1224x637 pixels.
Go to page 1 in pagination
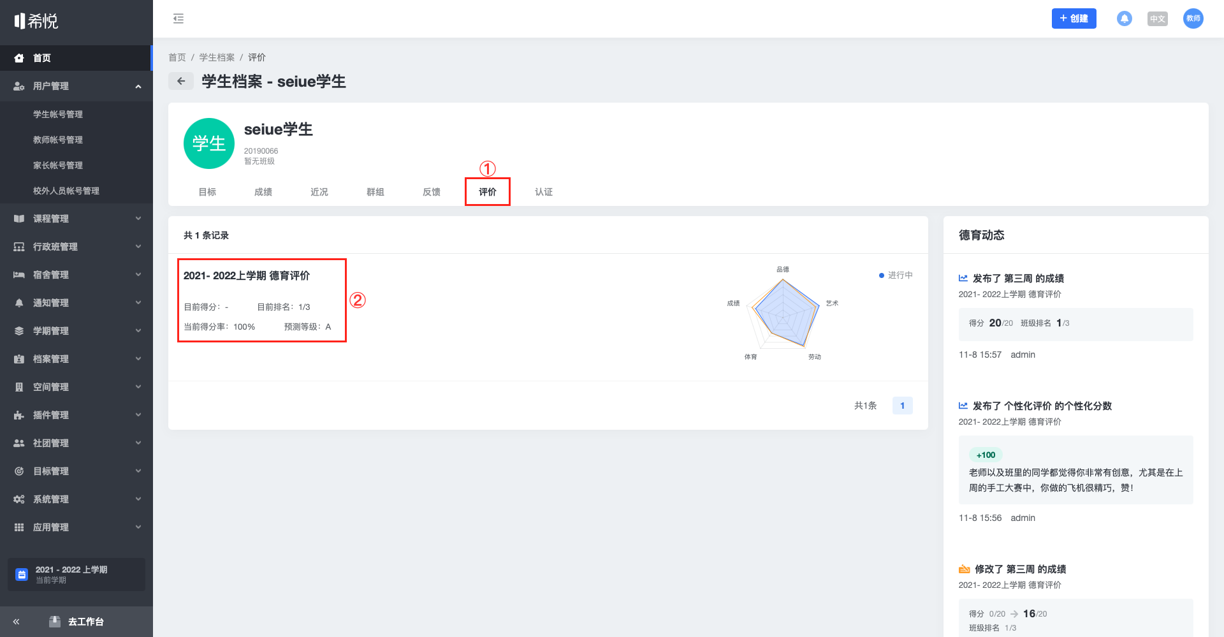(902, 406)
